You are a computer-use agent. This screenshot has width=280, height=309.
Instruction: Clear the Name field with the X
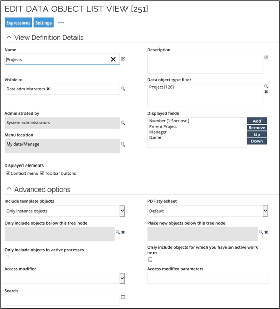[x=113, y=59]
